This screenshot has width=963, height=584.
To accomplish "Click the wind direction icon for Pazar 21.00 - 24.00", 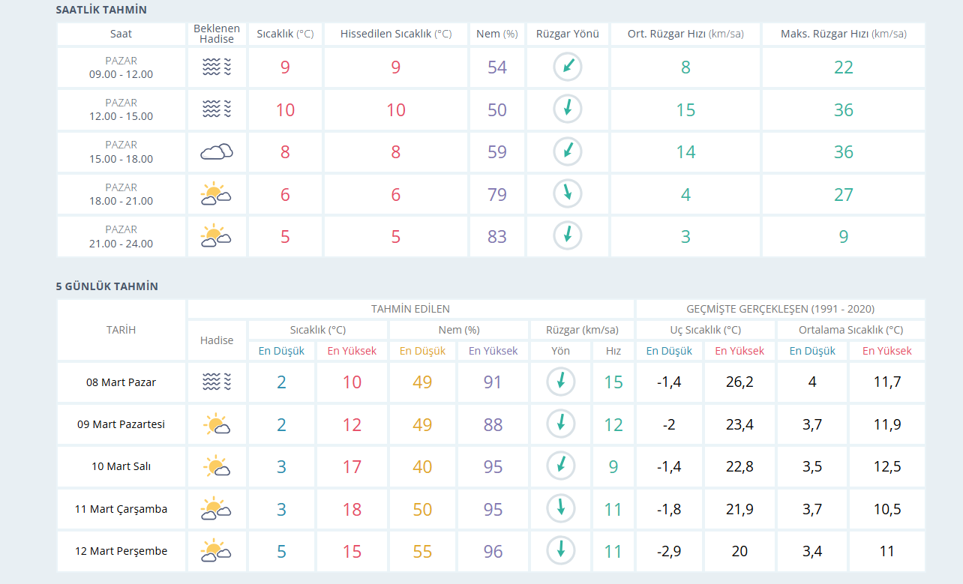I will coord(568,236).
